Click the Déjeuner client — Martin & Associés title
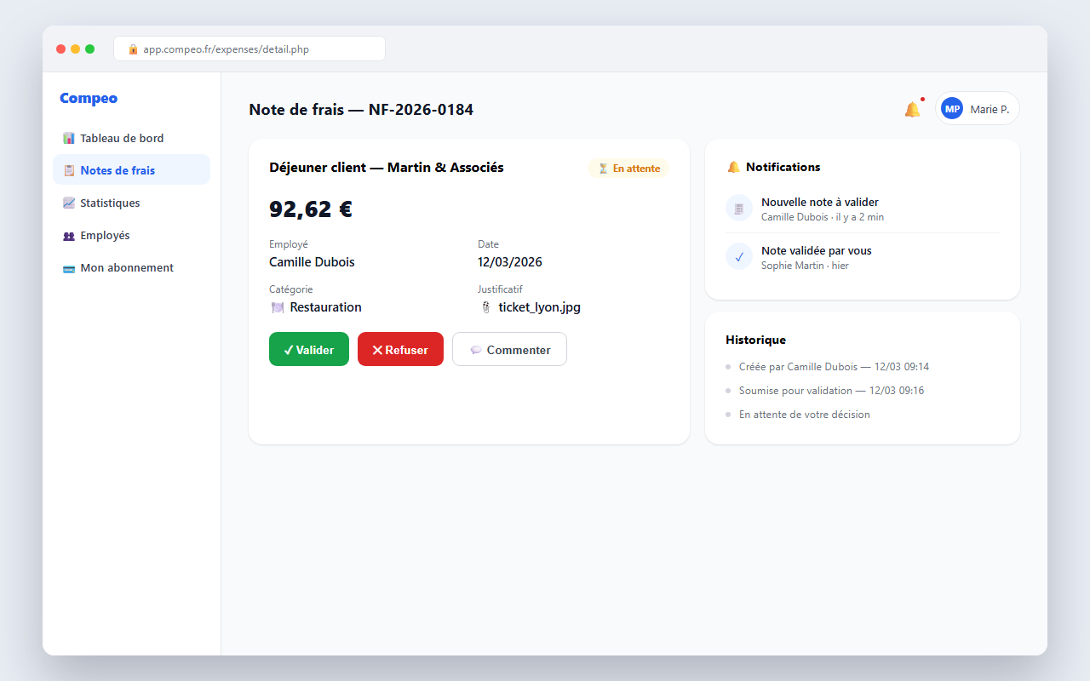The height and width of the screenshot is (681, 1090). pos(387,168)
